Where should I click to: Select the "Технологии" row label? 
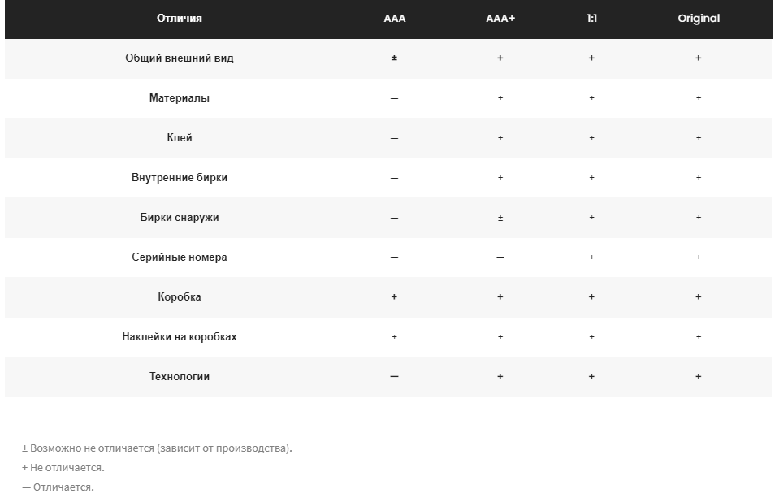click(180, 377)
